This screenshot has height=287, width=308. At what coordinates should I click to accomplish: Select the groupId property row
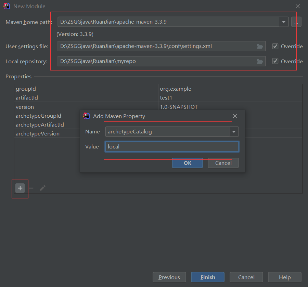point(158,89)
